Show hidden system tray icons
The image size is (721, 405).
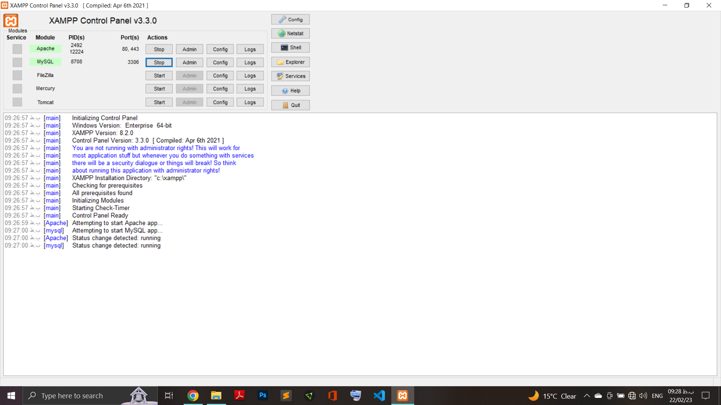(587, 396)
